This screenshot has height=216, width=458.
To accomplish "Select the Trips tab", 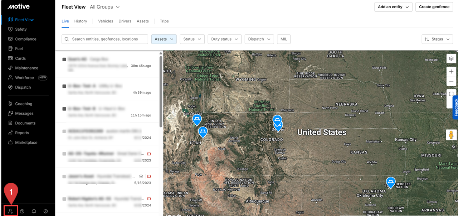I will coord(164,21).
